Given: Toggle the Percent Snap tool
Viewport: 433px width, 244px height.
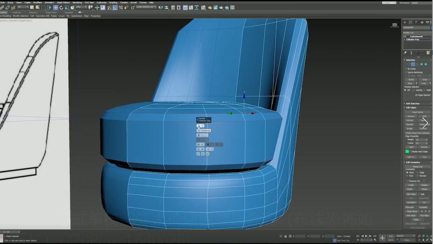Looking at the screenshot, I should click(121, 7).
